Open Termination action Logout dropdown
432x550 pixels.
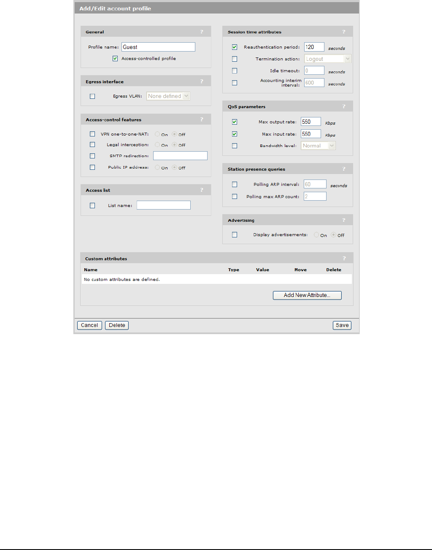tap(328, 59)
